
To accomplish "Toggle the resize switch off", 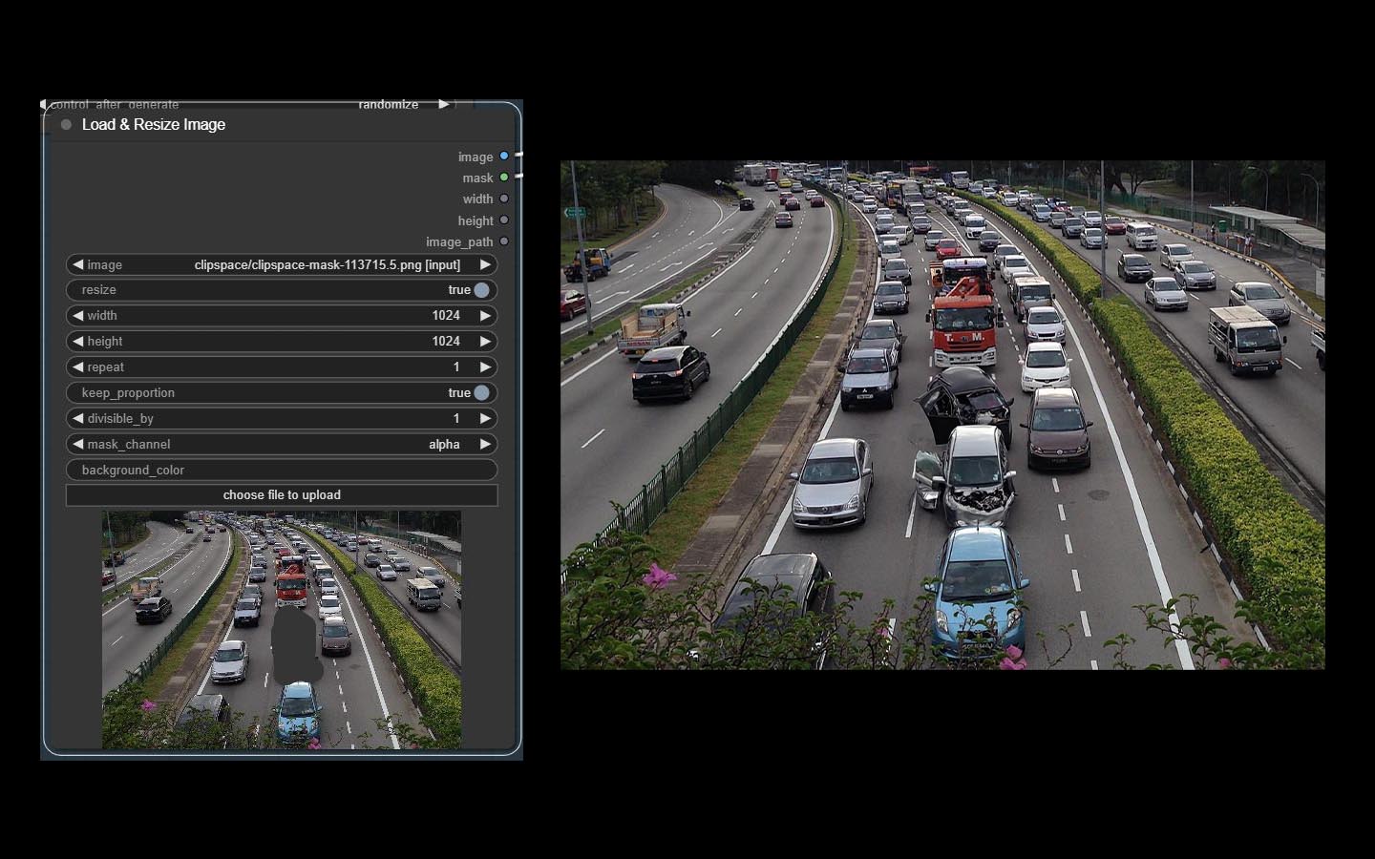I will [x=481, y=290].
